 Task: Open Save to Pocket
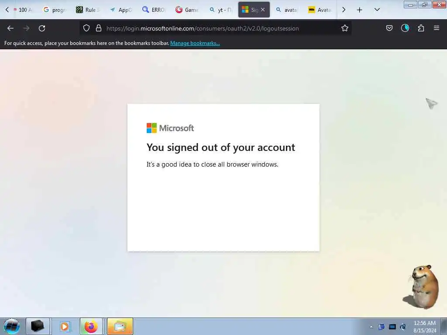click(389, 28)
